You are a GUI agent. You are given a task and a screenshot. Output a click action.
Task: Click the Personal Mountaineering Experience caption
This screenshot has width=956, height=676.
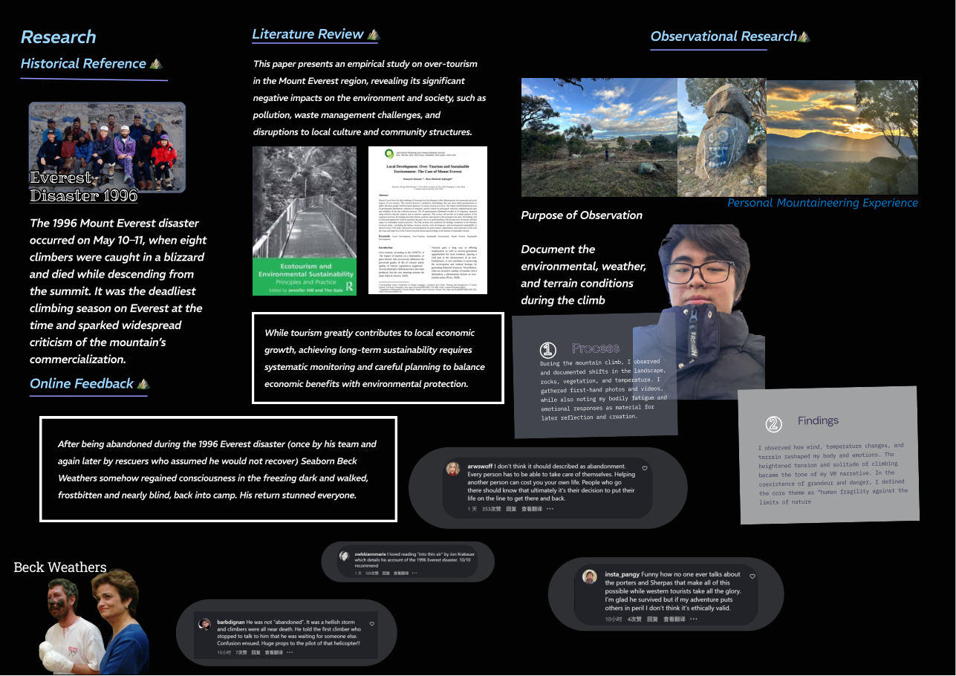pyautogui.click(x=822, y=203)
